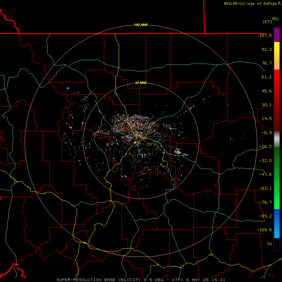Click the -63.1 legend value

click(265, 188)
